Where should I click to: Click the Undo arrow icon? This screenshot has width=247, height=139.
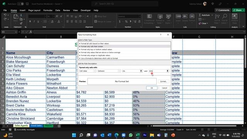click(x=5, y=15)
